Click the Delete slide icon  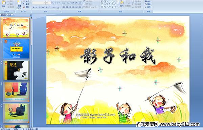point(26,7)
